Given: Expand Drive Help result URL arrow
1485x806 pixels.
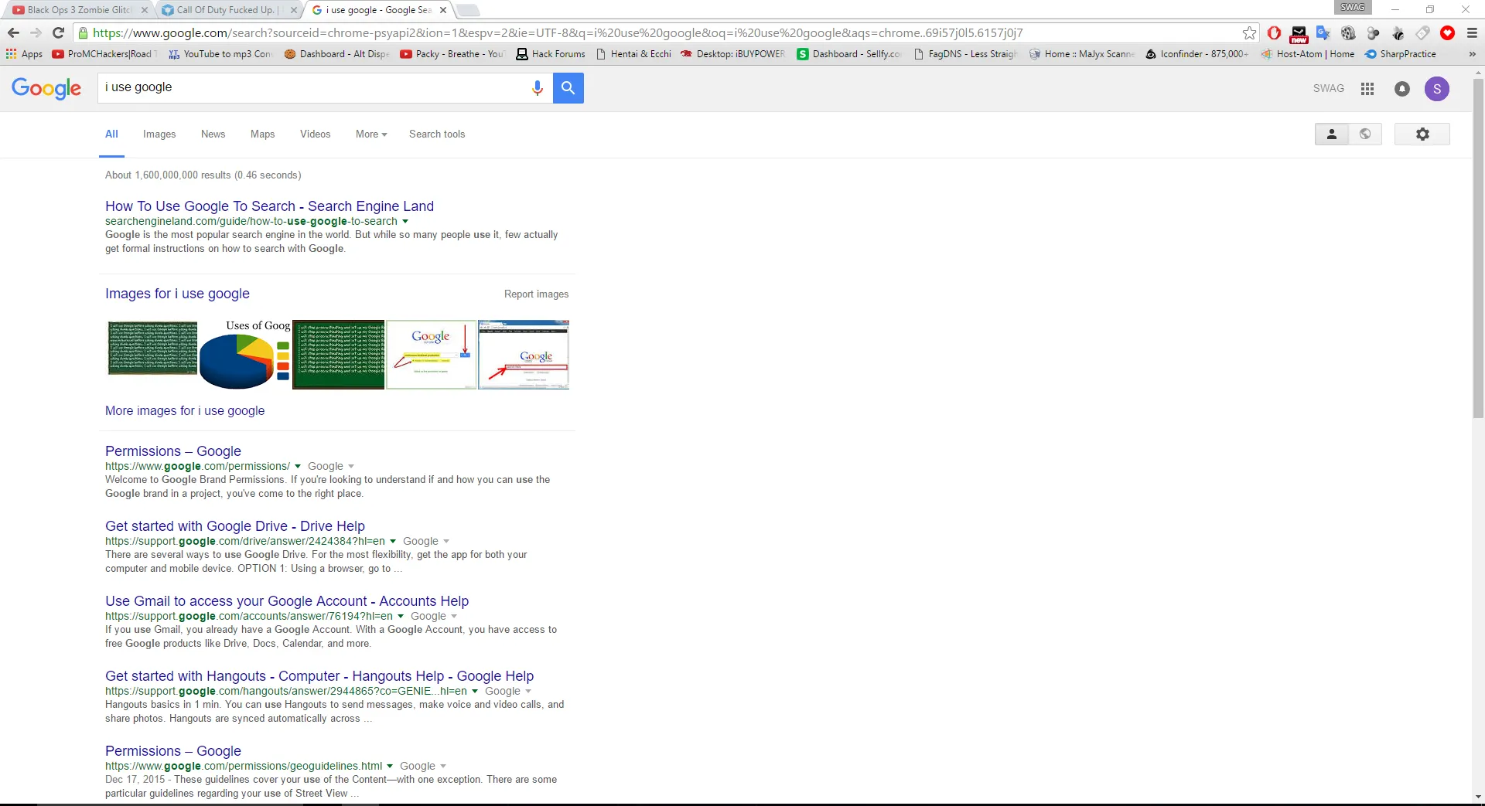Looking at the screenshot, I should pyautogui.click(x=393, y=542).
